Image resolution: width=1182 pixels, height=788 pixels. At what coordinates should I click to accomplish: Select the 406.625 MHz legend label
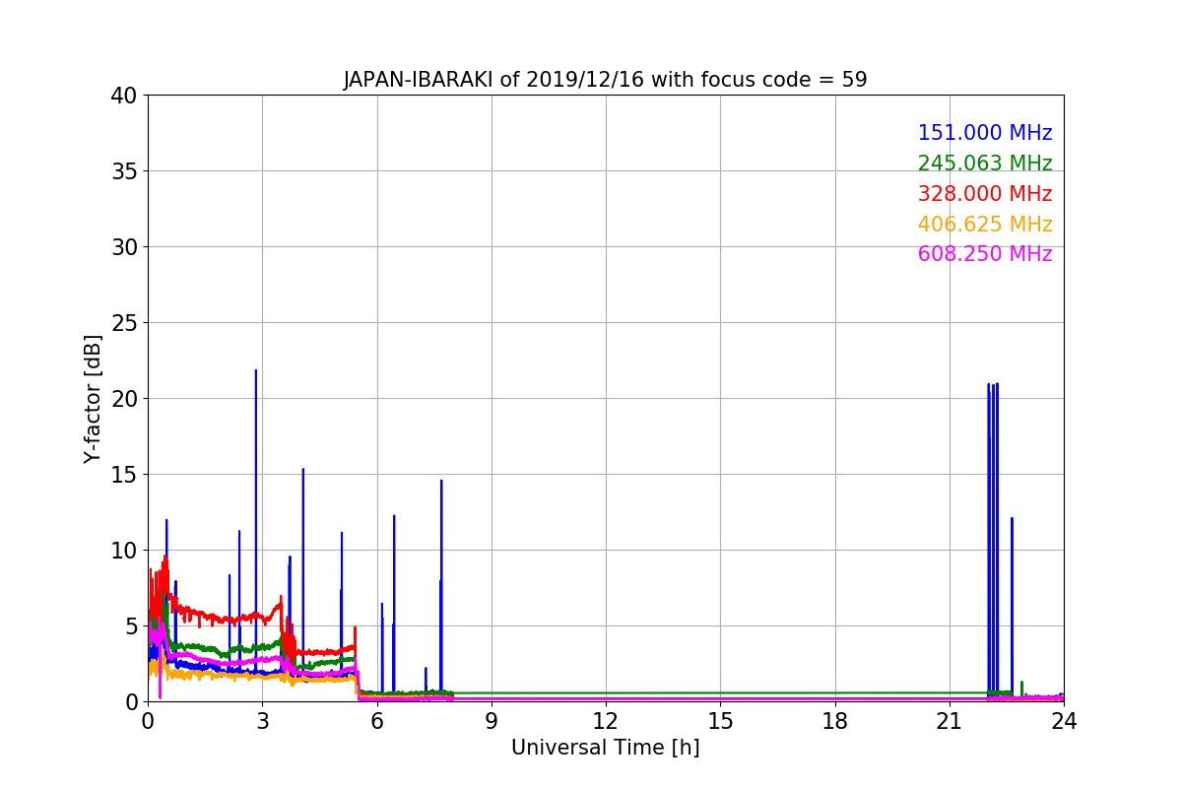(984, 225)
